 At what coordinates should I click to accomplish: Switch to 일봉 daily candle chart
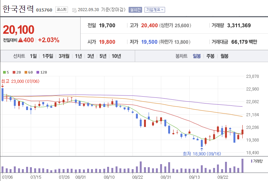[x=197, y=56]
